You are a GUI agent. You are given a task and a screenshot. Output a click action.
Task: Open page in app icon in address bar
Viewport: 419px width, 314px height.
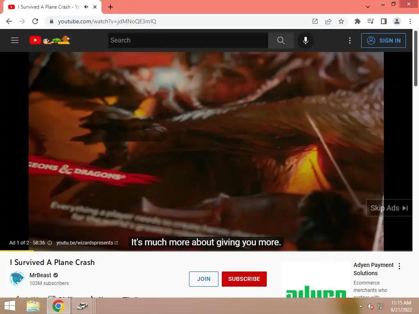coord(315,21)
